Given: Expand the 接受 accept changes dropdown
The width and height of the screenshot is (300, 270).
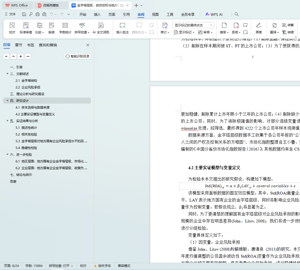Looking at the screenshot, I should 227,33.
